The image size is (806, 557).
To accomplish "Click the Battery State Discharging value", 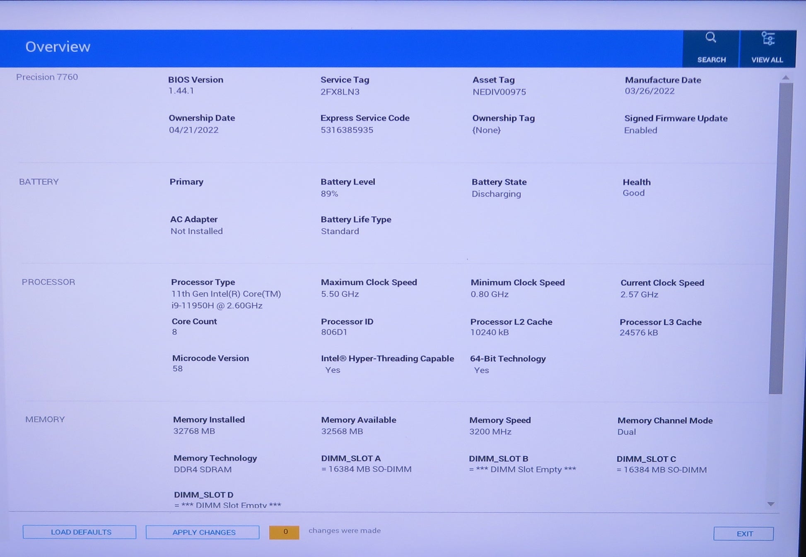I will pyautogui.click(x=496, y=194).
